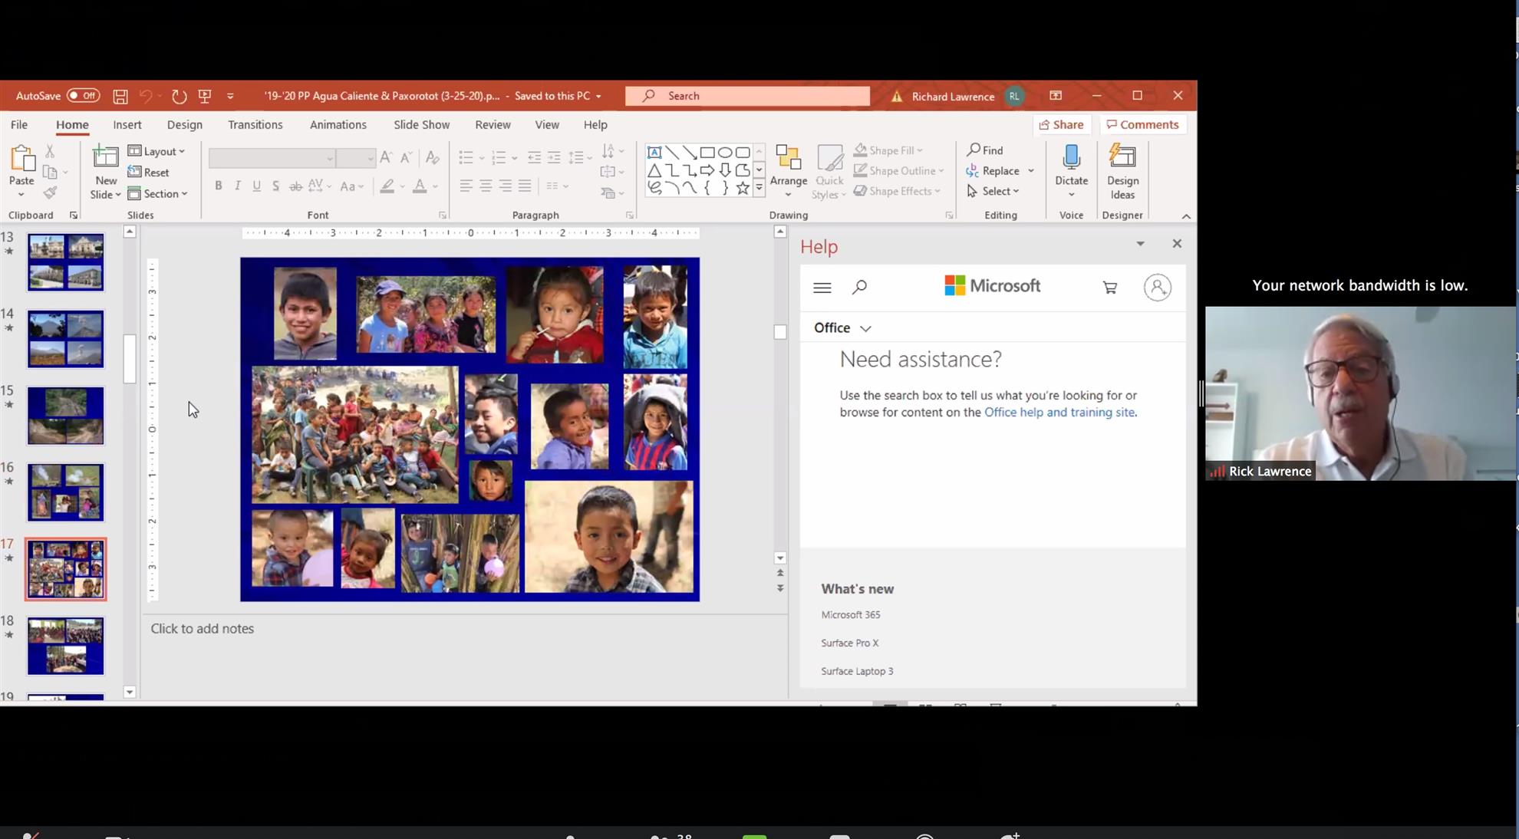The height and width of the screenshot is (839, 1519).
Task: Click the search magnifier in Help pane
Action: (859, 287)
